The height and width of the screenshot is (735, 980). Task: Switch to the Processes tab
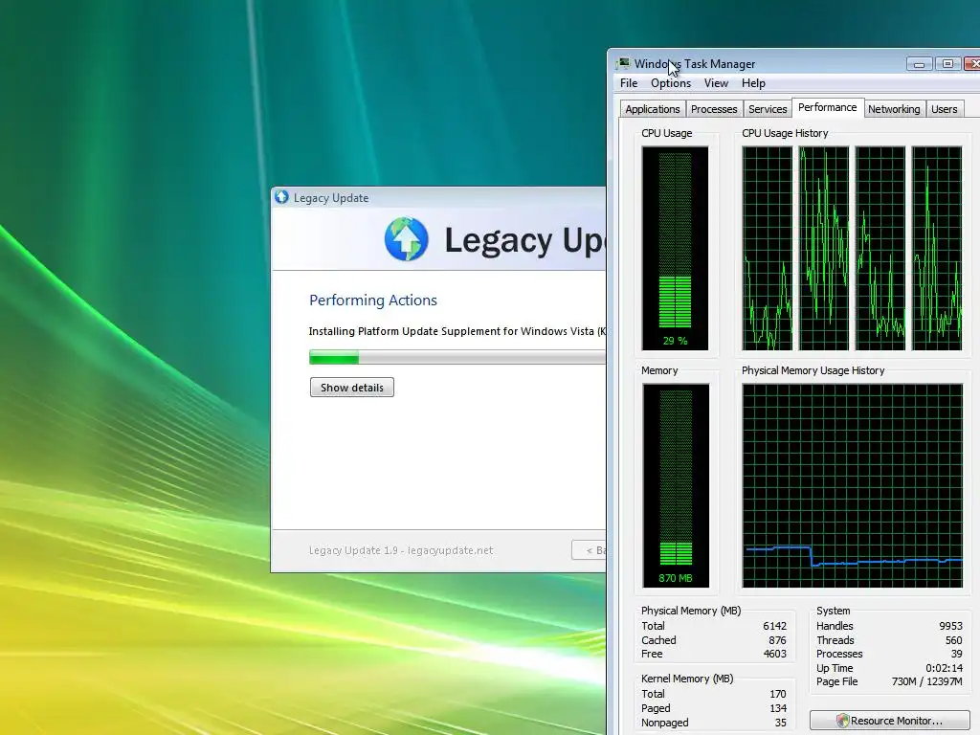tap(714, 109)
